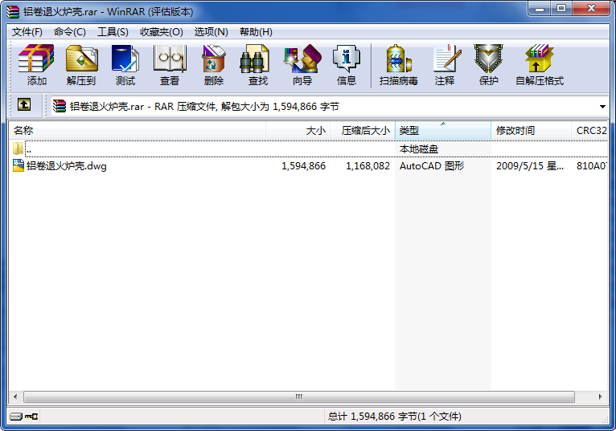Expand the address bar dropdown arrow
616x431 pixels.
click(602, 106)
